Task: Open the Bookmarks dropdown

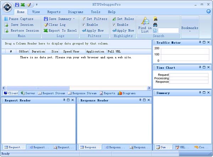Action: click(190, 28)
